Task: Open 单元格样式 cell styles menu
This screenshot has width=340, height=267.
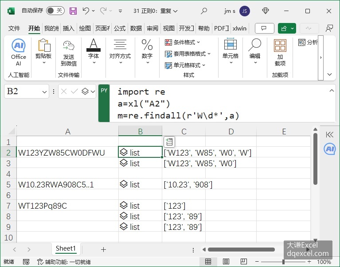Action: click(x=185, y=65)
